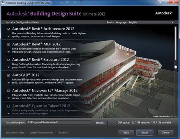Image resolution: width=180 pixels, height=139 pixels.
Task: Open the Product language dropdown
Action: coord(151,22)
